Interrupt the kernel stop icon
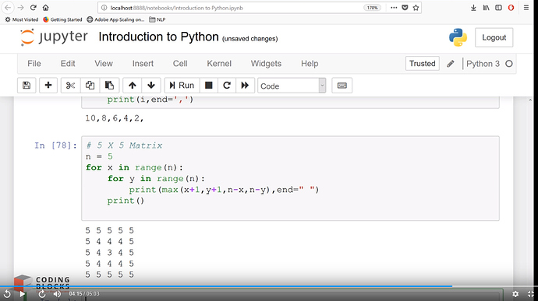538x301 pixels. pos(209,86)
